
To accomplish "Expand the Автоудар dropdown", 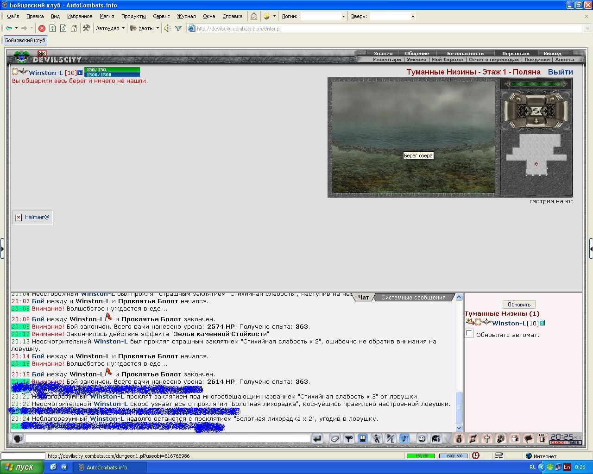I will [x=123, y=28].
